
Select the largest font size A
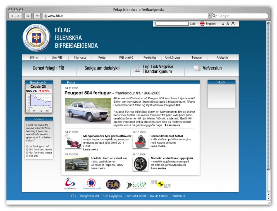[233, 24]
